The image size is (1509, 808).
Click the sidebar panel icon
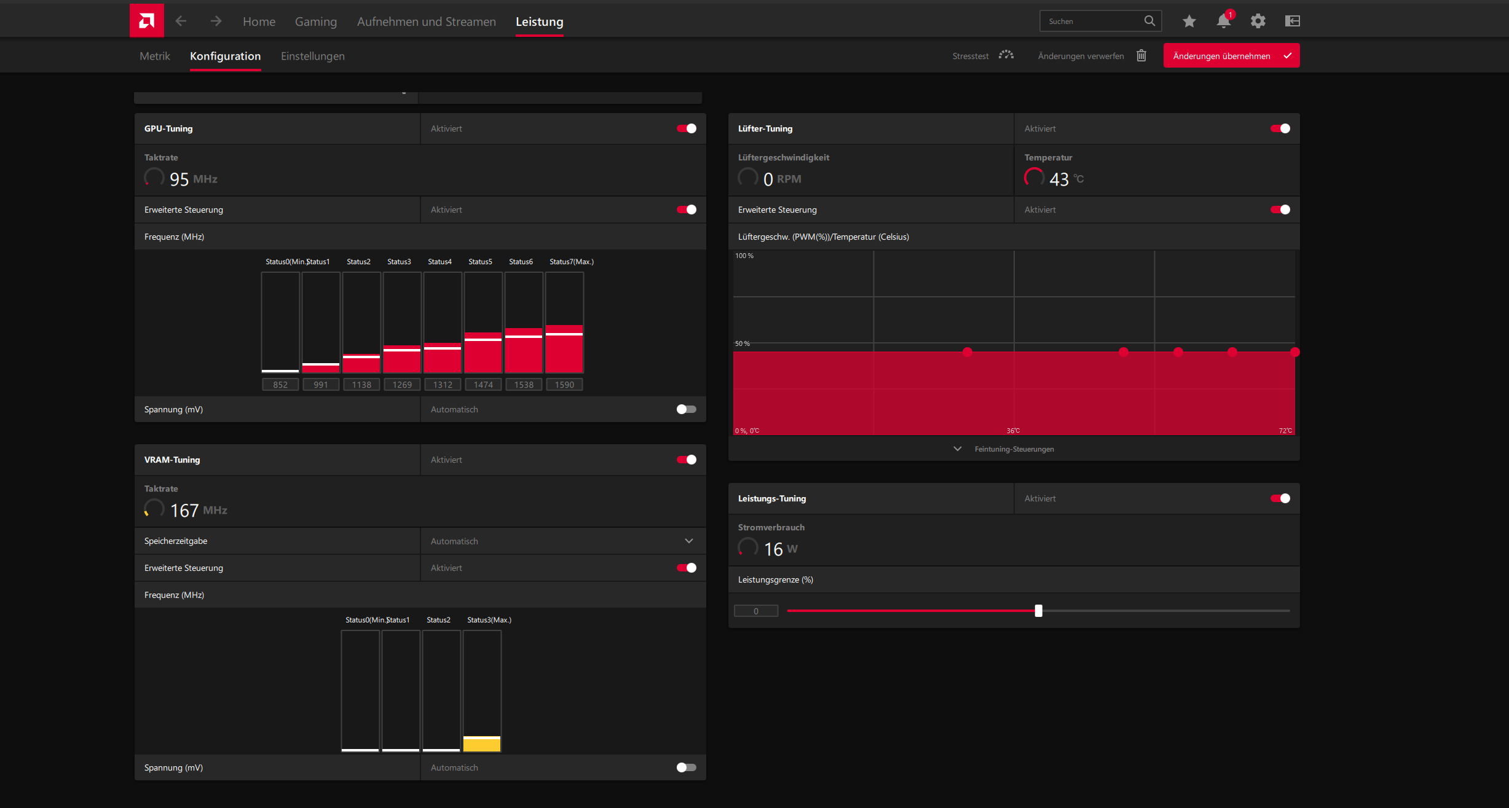pos(1292,21)
